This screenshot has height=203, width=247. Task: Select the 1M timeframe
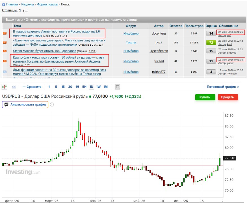pos(105,87)
